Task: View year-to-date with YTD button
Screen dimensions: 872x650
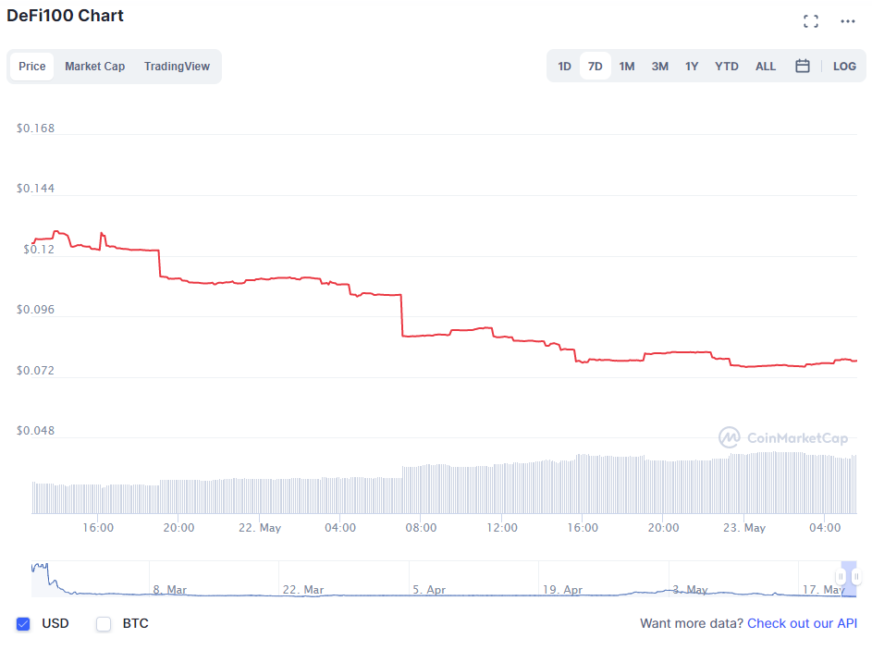Action: (x=726, y=66)
